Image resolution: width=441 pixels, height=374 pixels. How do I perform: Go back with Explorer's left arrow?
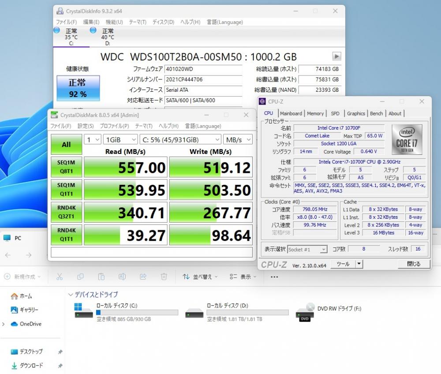8,255
